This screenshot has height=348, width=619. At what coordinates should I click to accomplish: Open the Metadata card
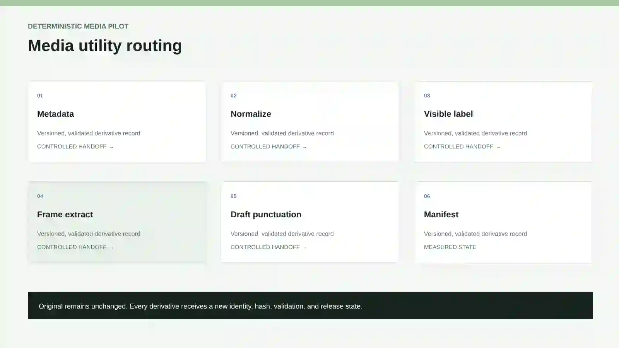[x=117, y=122]
